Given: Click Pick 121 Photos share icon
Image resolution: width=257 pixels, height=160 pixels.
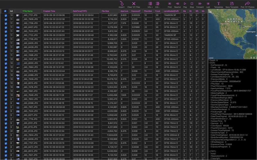Looking at the screenshot, I should pyautogui.click(x=247, y=4).
